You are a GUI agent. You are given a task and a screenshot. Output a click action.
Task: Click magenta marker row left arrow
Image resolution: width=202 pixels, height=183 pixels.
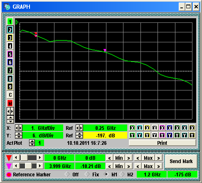pyautogui.click(x=16, y=166)
